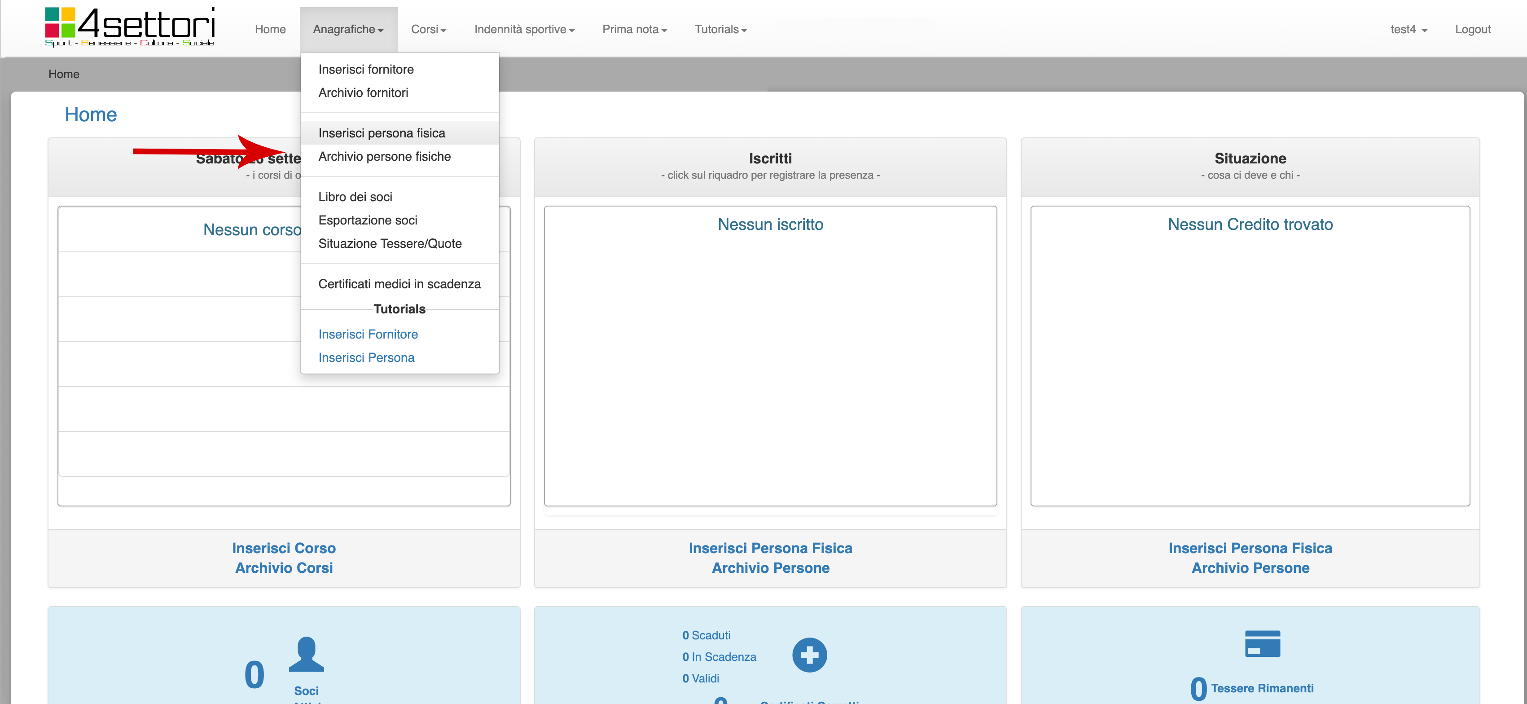
Task: Open Archivio Persone under Situazione panel
Action: tap(1250, 568)
